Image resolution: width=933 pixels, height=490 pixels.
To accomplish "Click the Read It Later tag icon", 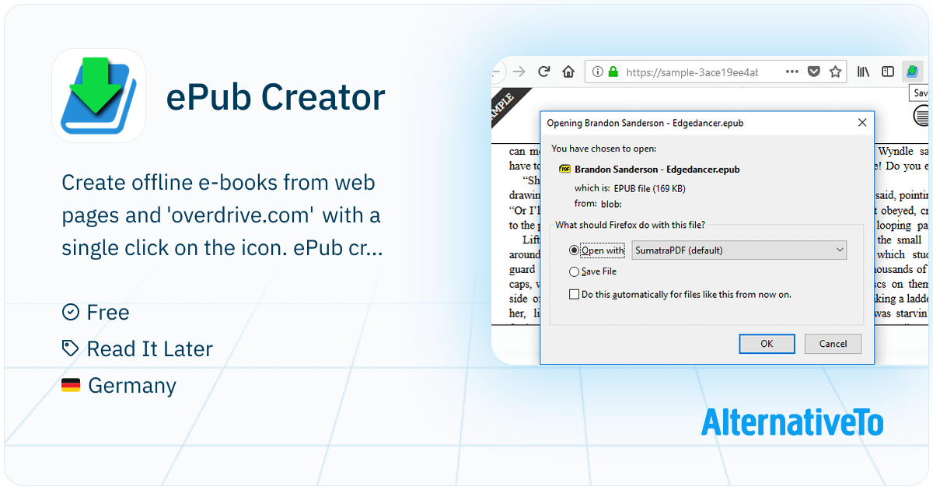I will point(71,348).
